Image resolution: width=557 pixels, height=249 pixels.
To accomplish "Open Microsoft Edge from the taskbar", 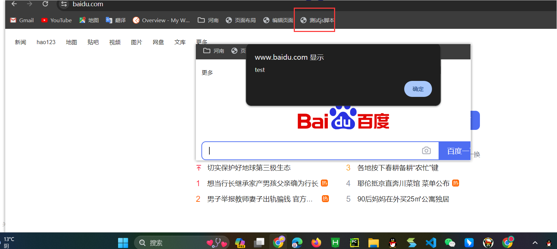I will click(x=297, y=243).
